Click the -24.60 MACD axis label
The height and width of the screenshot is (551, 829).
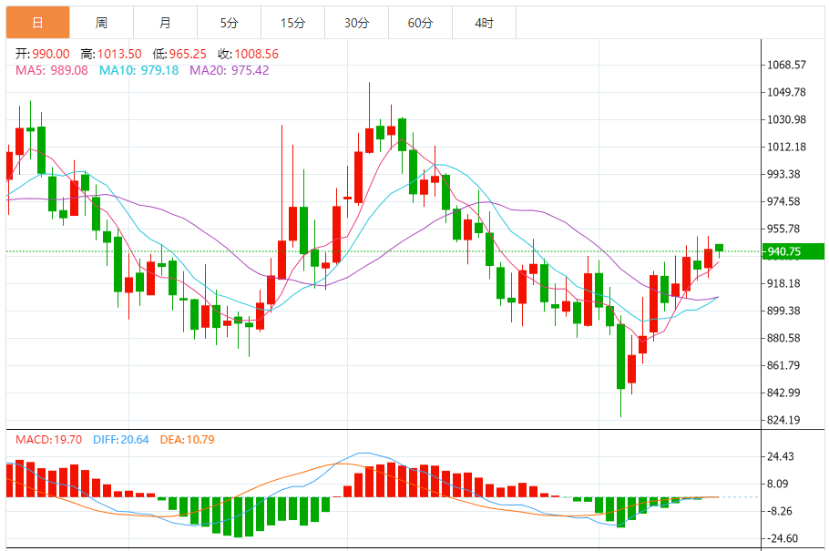click(783, 539)
